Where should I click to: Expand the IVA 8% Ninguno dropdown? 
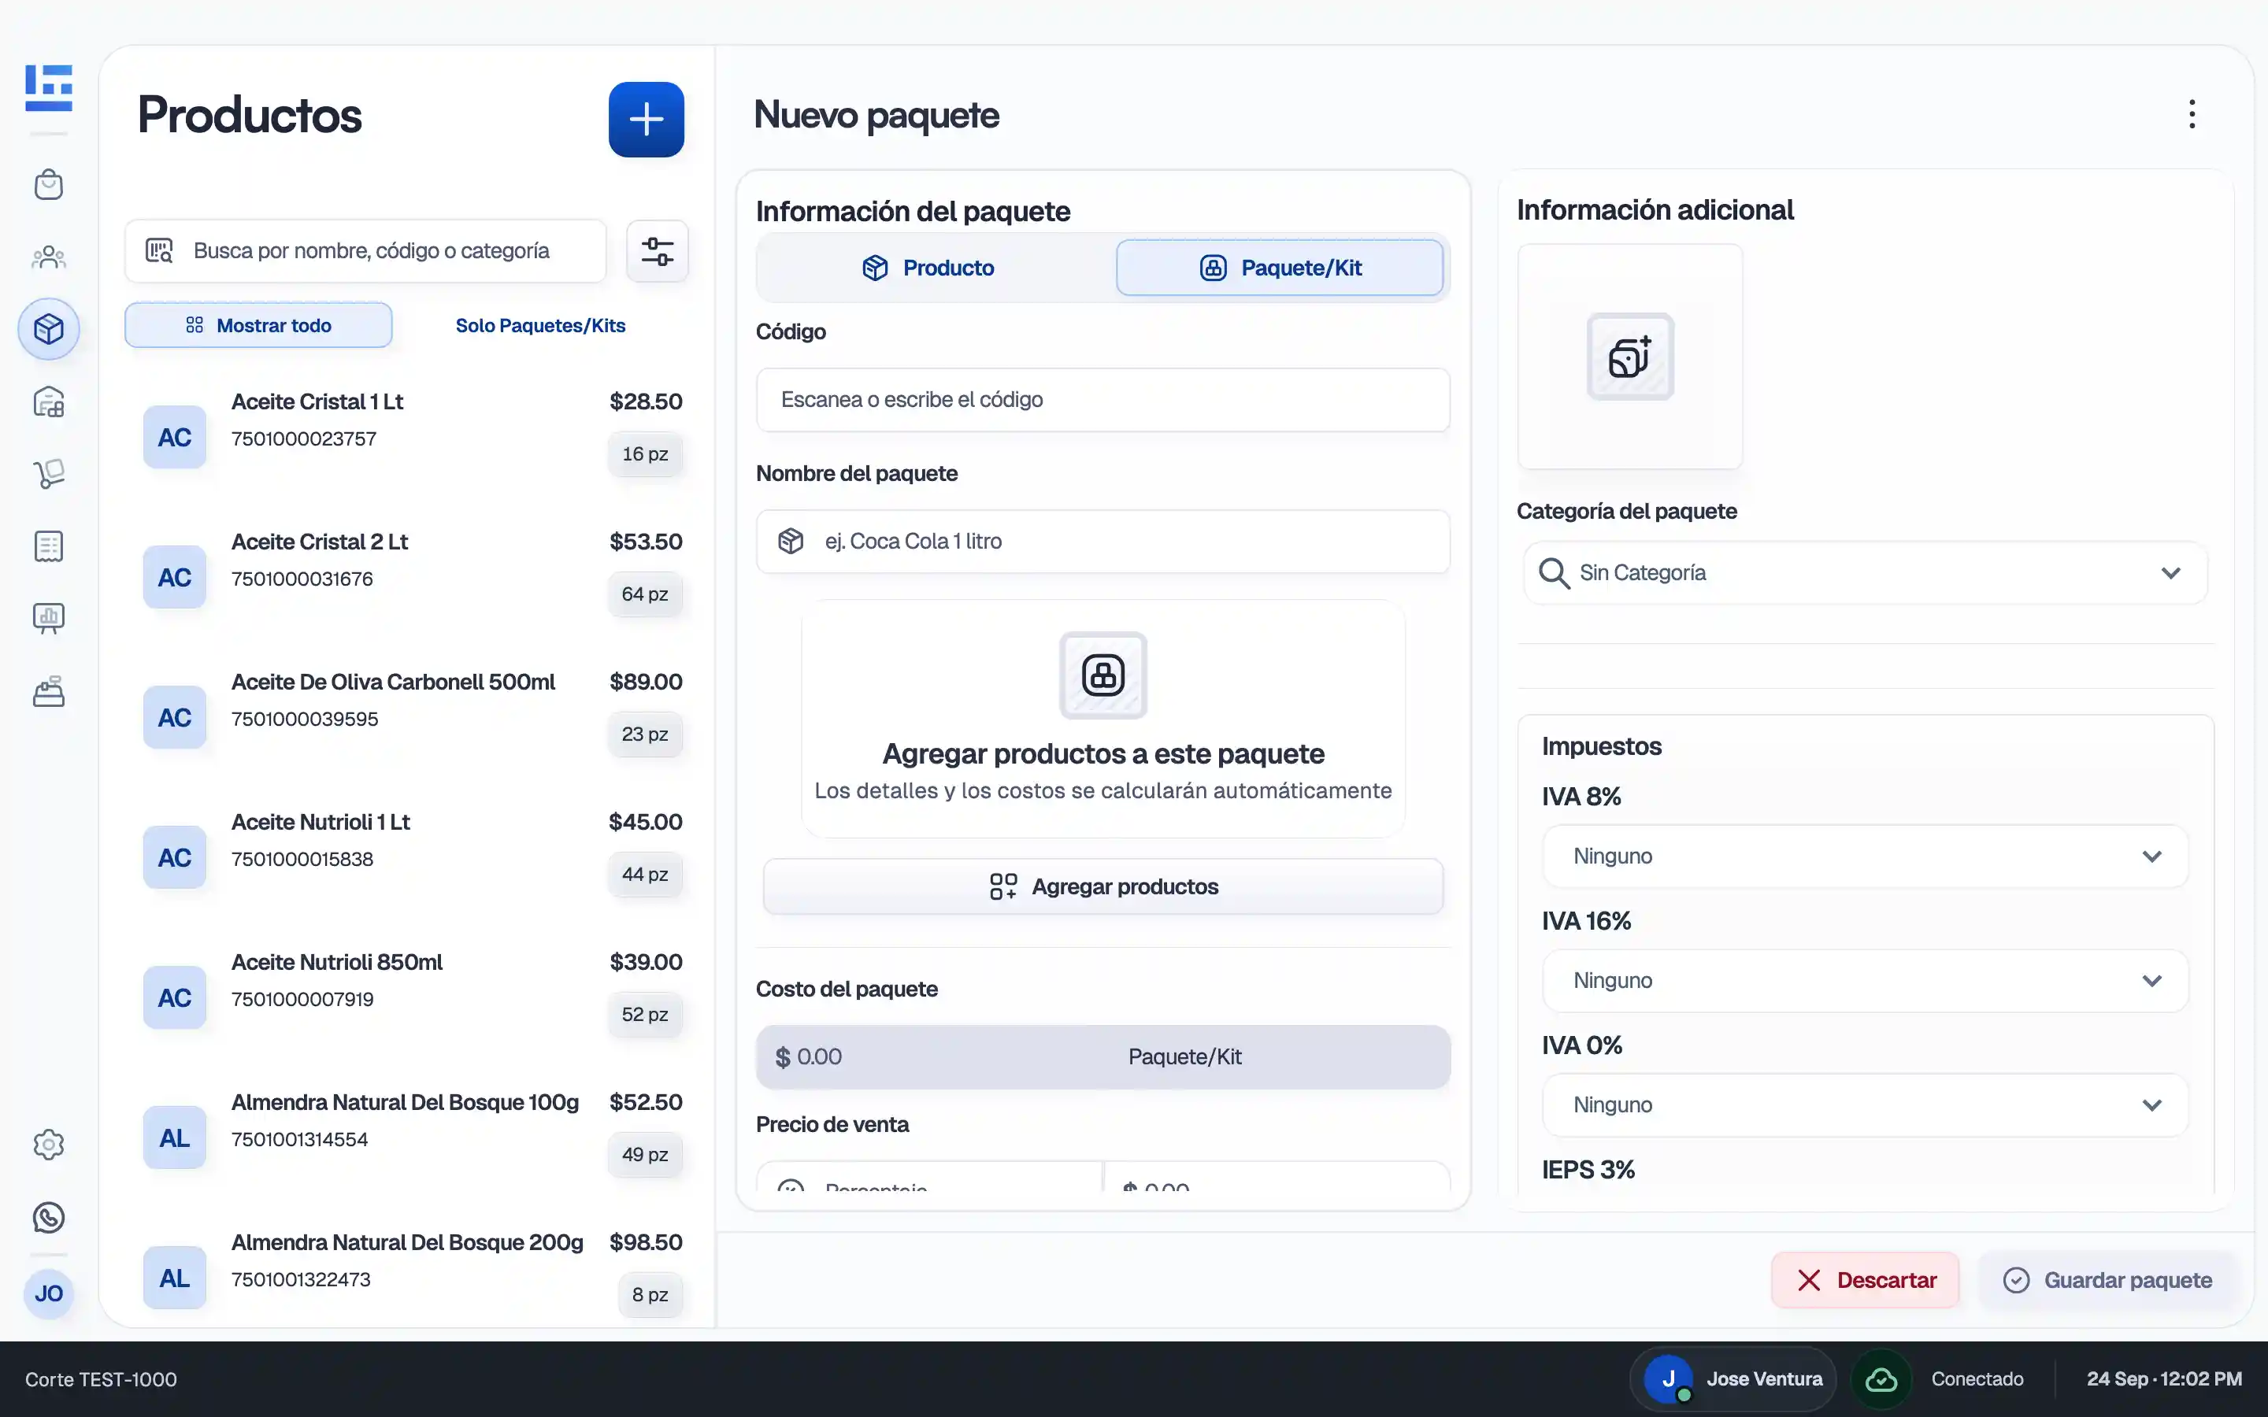(1865, 856)
